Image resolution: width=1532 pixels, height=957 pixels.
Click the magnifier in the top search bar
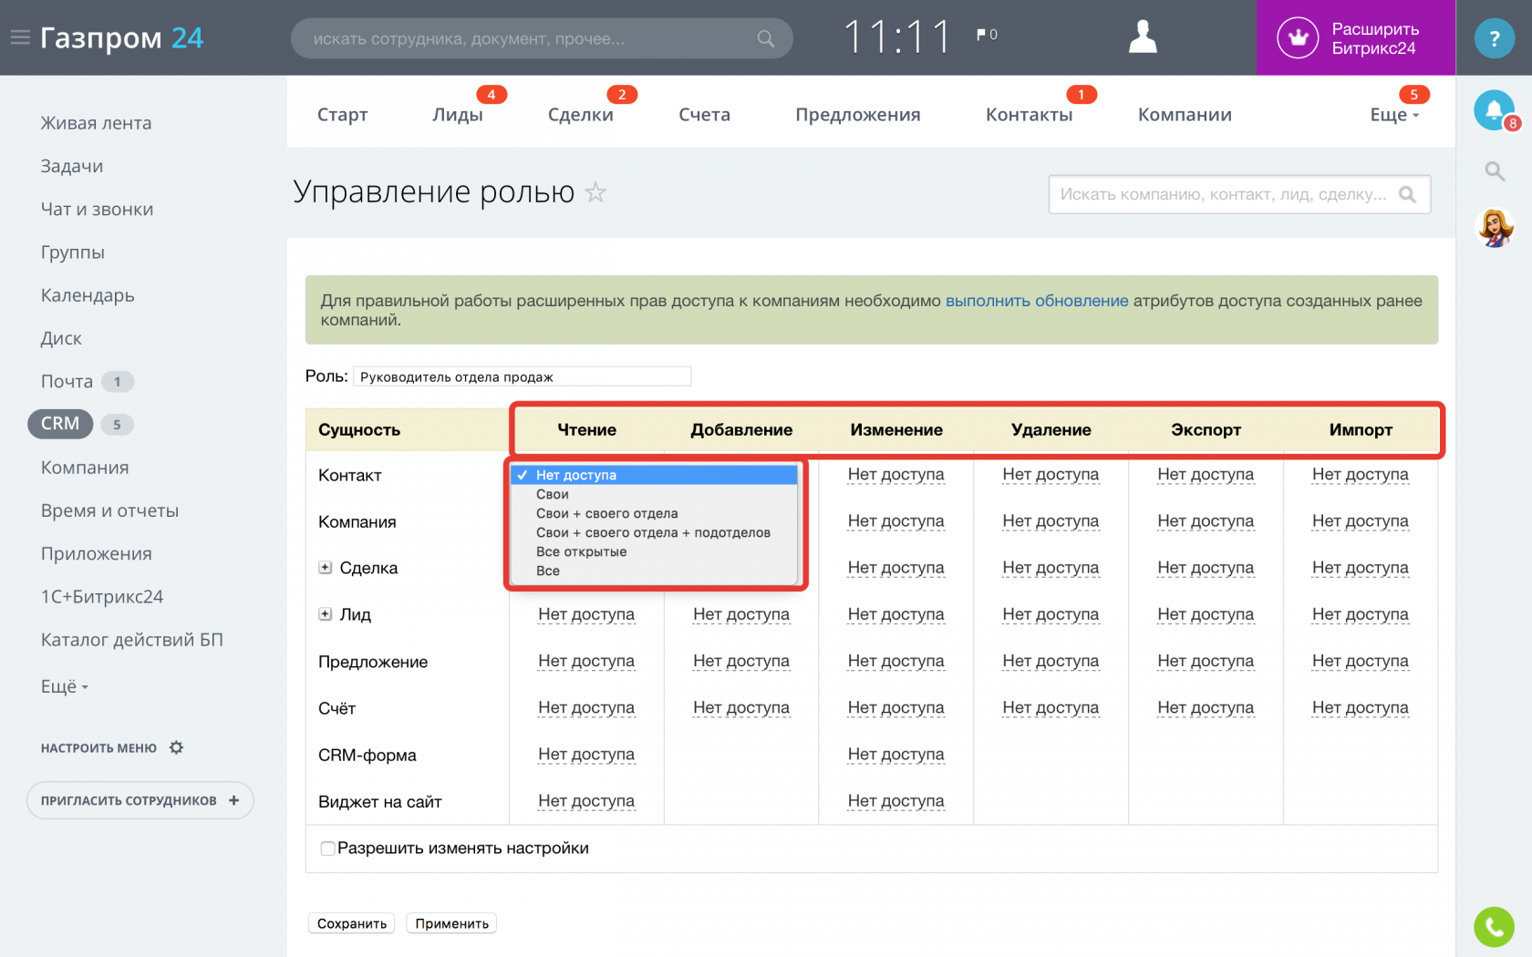pos(765,38)
